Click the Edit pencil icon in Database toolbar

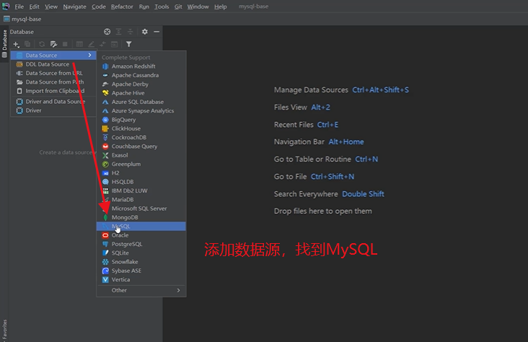pyautogui.click(x=92, y=44)
